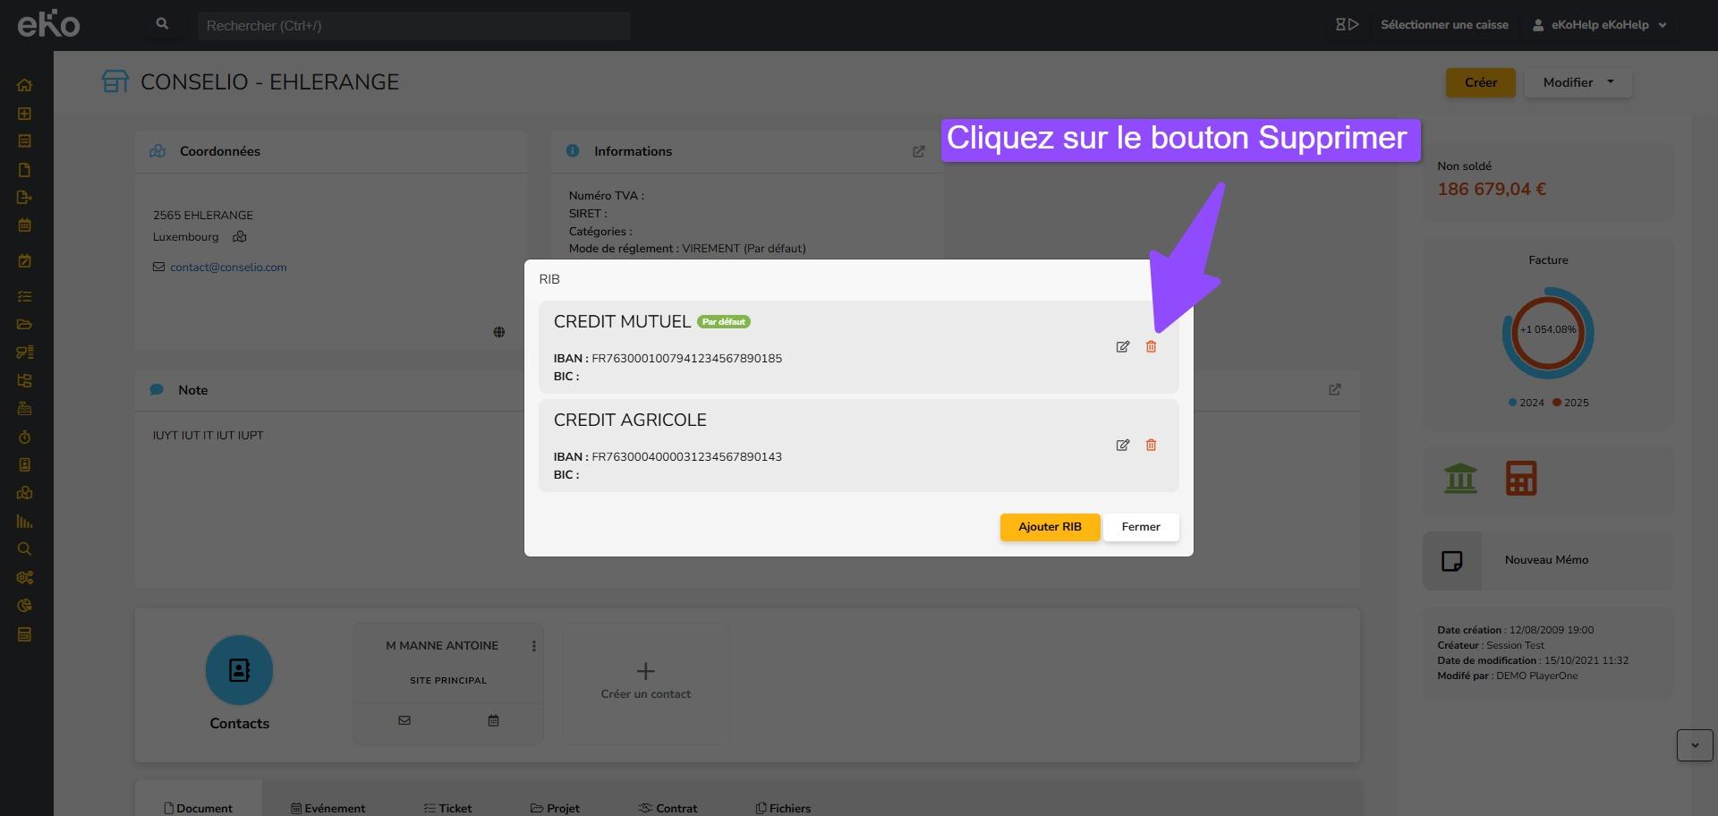Image resolution: width=1718 pixels, height=816 pixels.
Task: Open the Modifier dropdown menu
Action: coord(1578,82)
